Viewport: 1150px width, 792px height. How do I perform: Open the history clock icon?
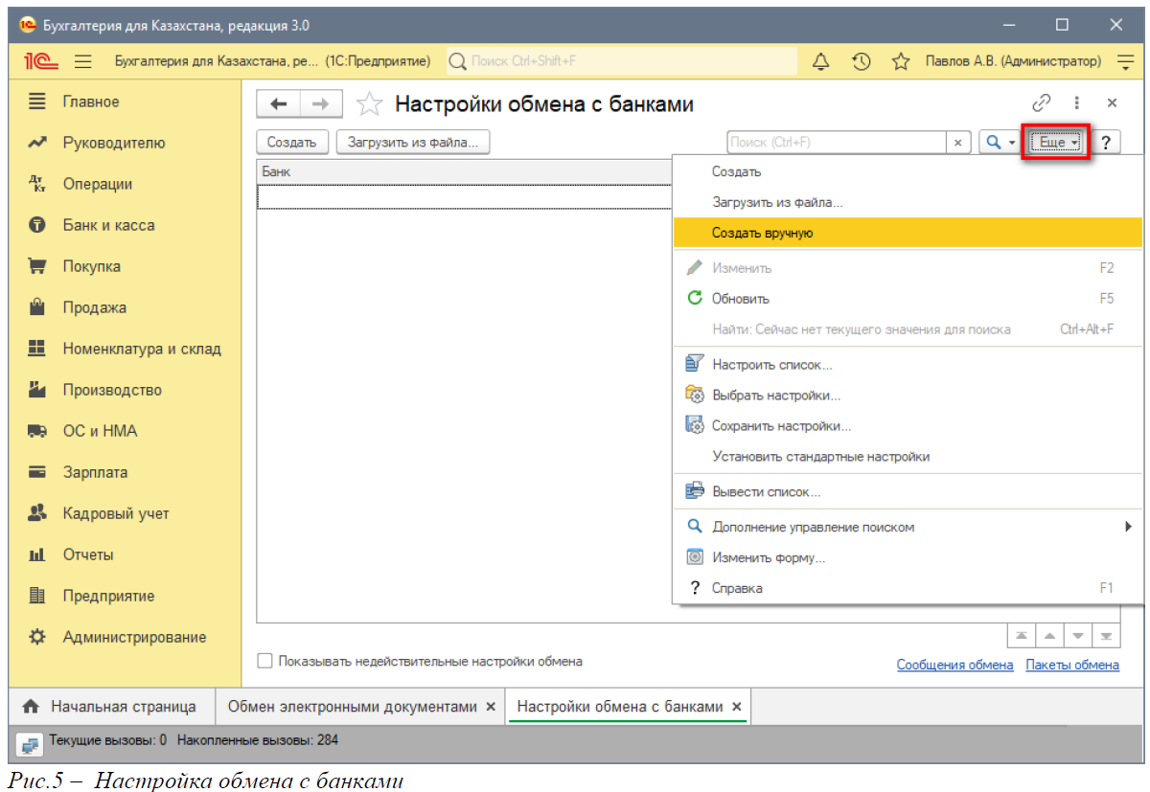(861, 61)
